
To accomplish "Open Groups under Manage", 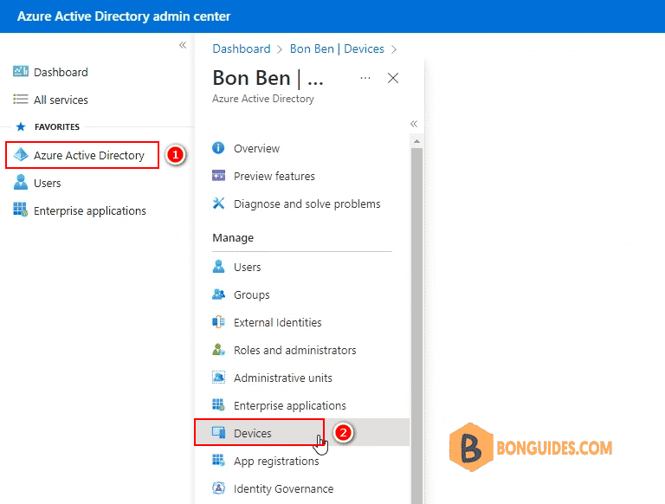I will [x=251, y=294].
